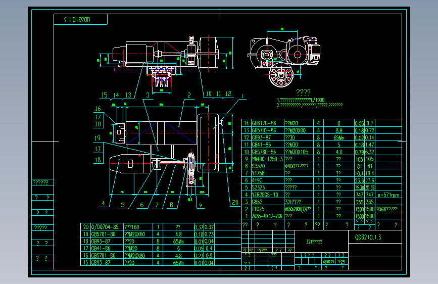Screen dimensions: 438x284
Task: Click the '0.73' total weight cell in row 19
Action: (x=209, y=234)
